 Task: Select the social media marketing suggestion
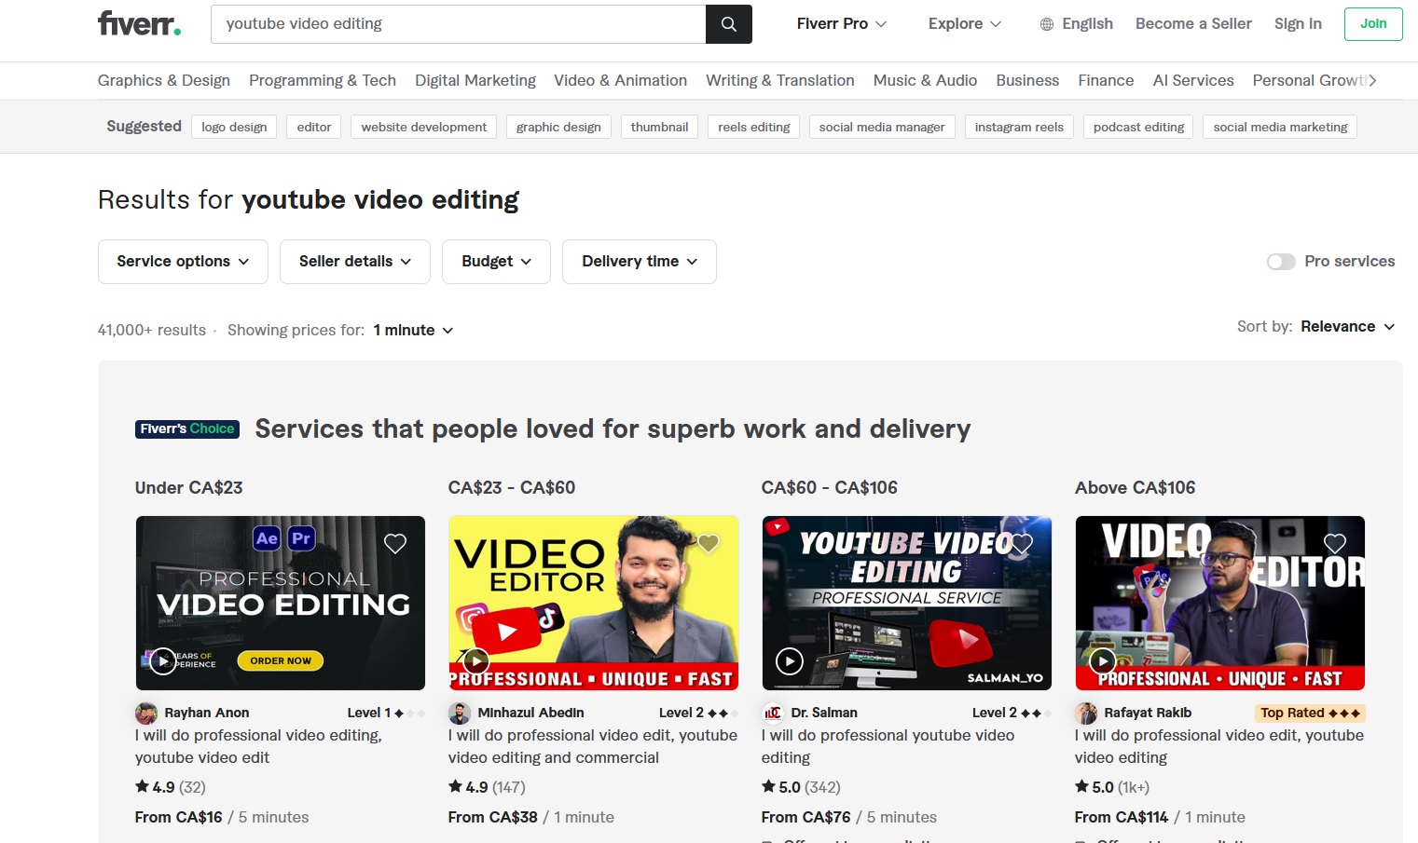[1280, 127]
